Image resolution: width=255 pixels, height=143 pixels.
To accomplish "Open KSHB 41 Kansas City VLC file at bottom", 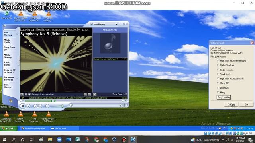I will 20,117.
